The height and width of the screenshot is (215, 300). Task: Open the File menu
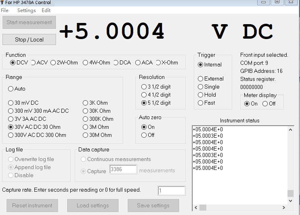click(x=4, y=10)
